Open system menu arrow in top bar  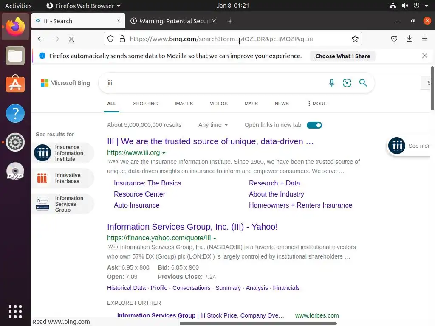427,6
